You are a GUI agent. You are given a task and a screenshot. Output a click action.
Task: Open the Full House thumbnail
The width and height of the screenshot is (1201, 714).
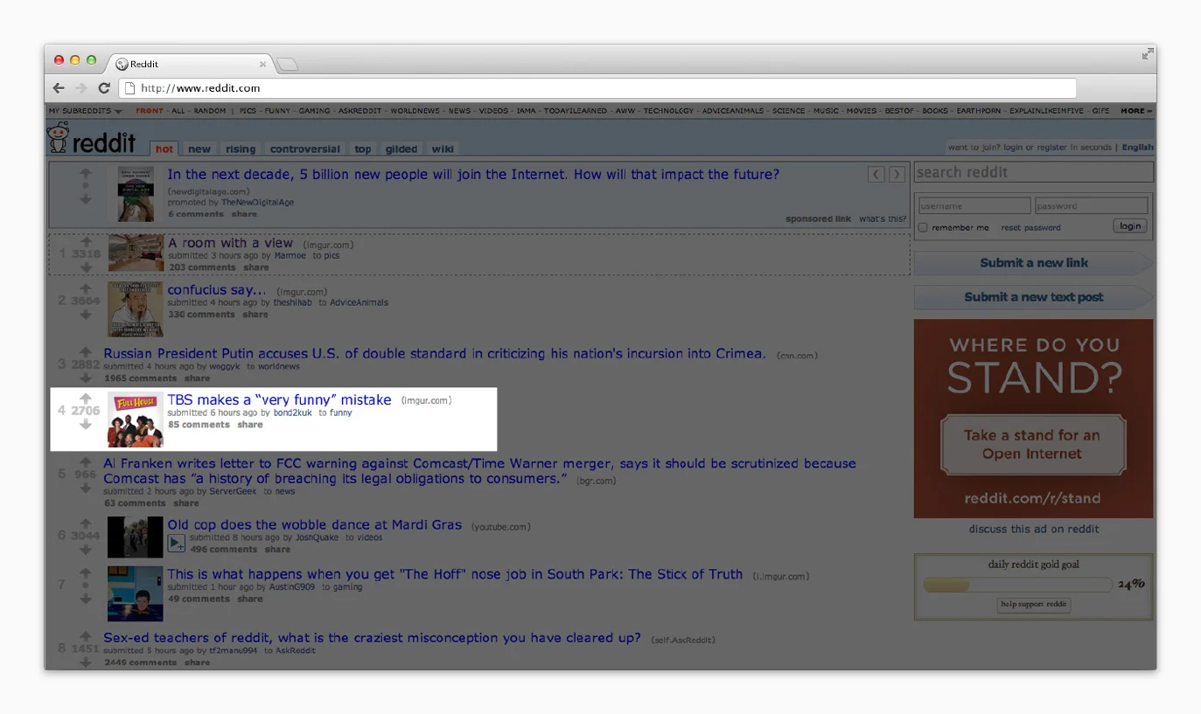135,419
